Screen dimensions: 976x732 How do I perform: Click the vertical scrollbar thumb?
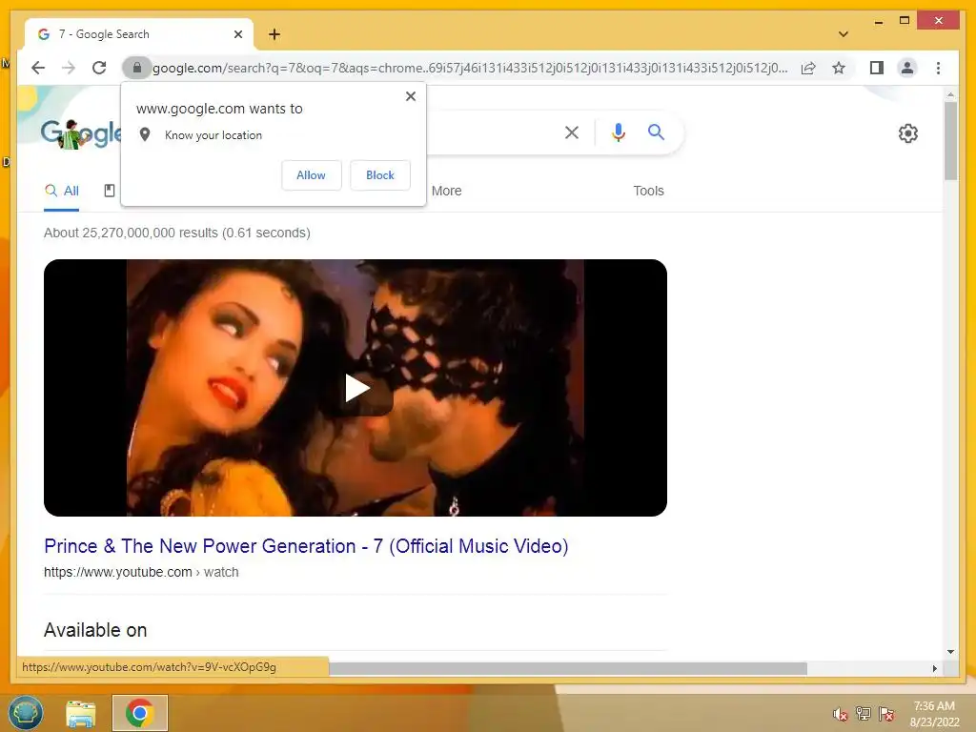(x=950, y=141)
